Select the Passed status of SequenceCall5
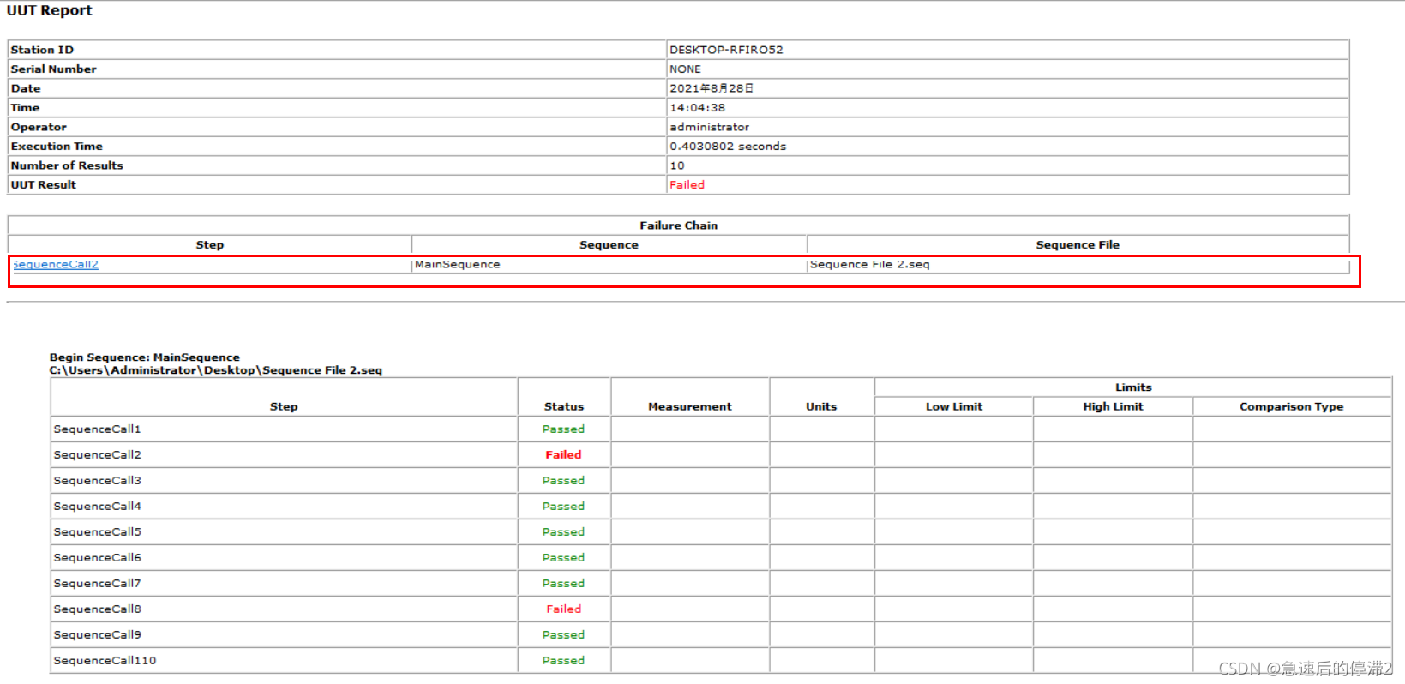Image resolution: width=1405 pixels, height=684 pixels. (563, 531)
